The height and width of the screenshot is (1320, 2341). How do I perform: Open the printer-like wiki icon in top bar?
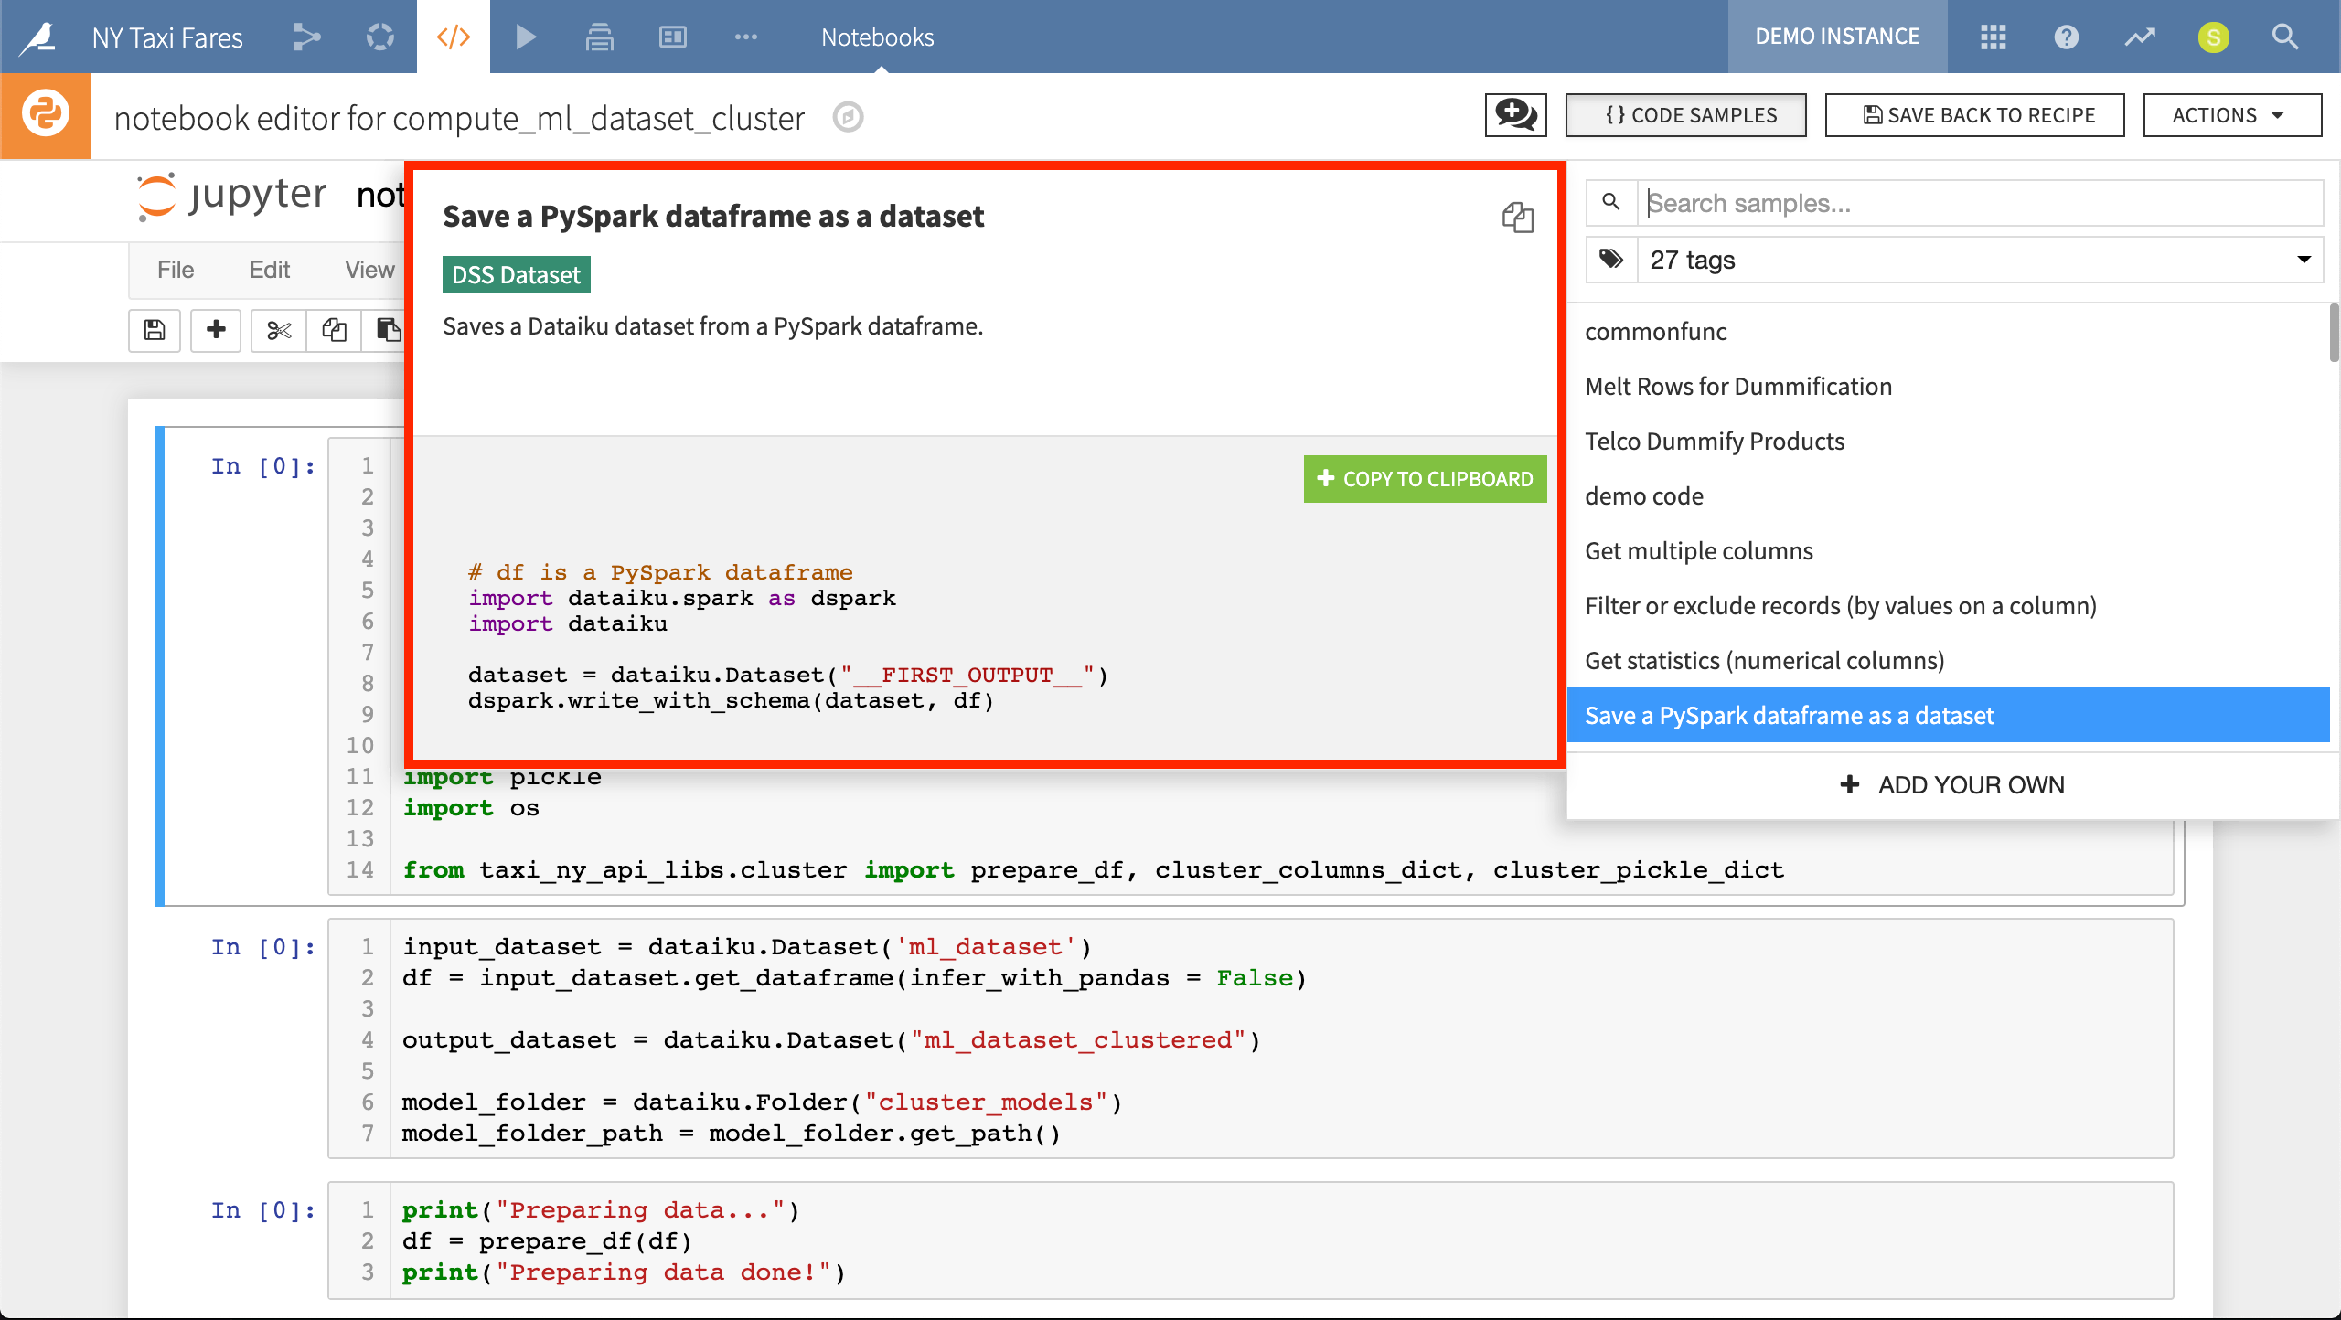pyautogui.click(x=599, y=37)
